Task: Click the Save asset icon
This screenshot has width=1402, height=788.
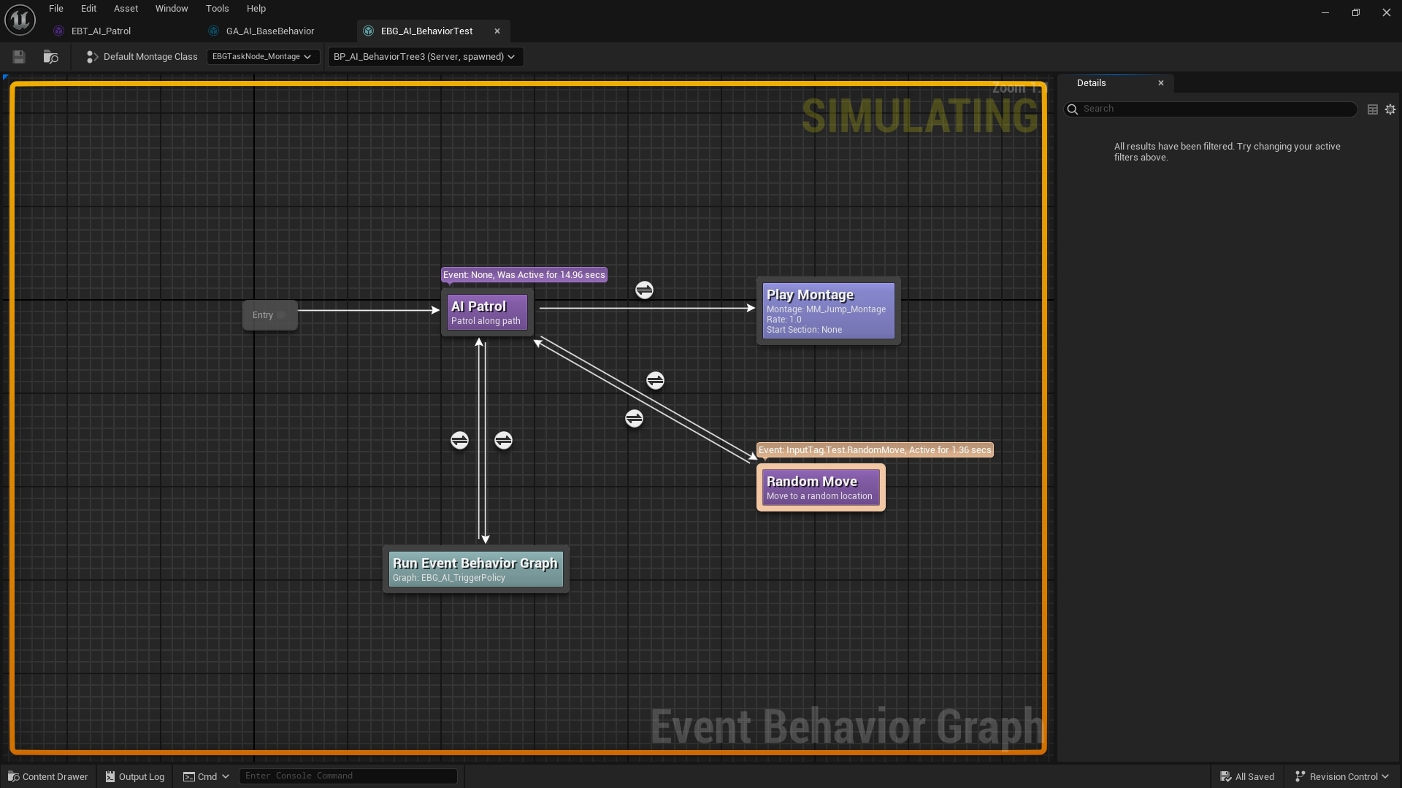Action: [x=18, y=56]
